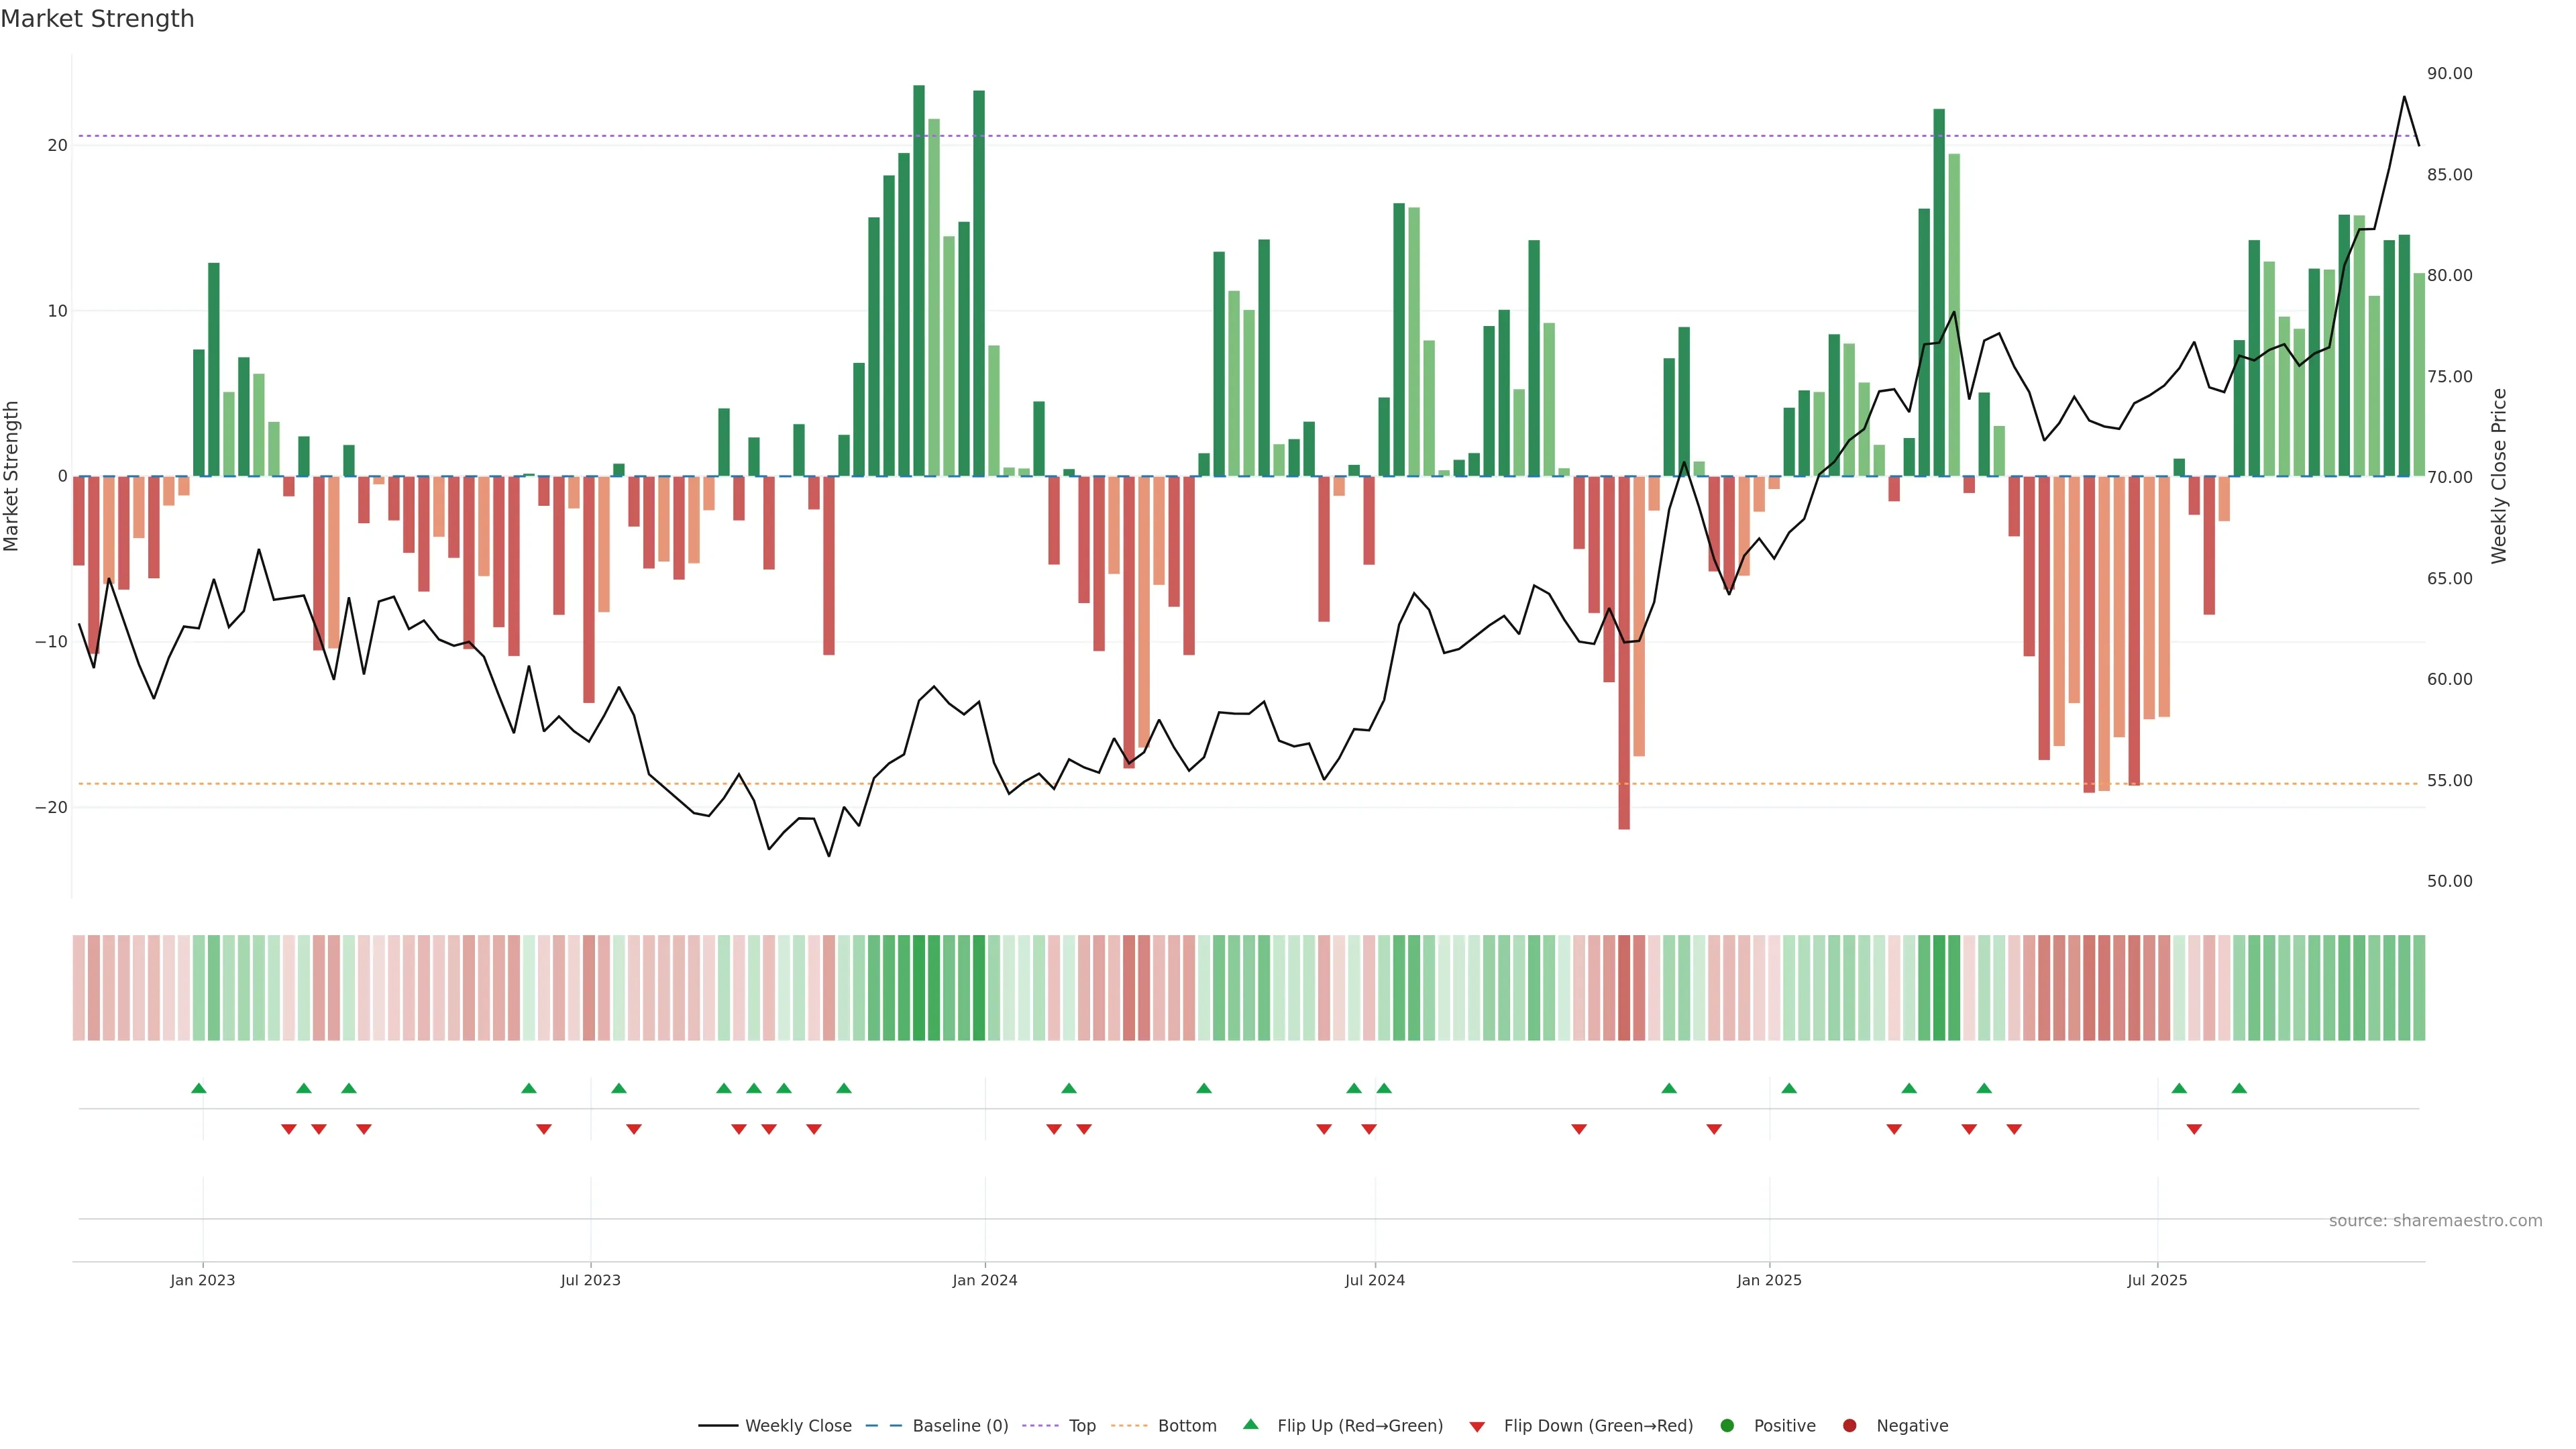Click the Weekly Close Price axis title
The image size is (2576, 1449).
tap(2499, 476)
